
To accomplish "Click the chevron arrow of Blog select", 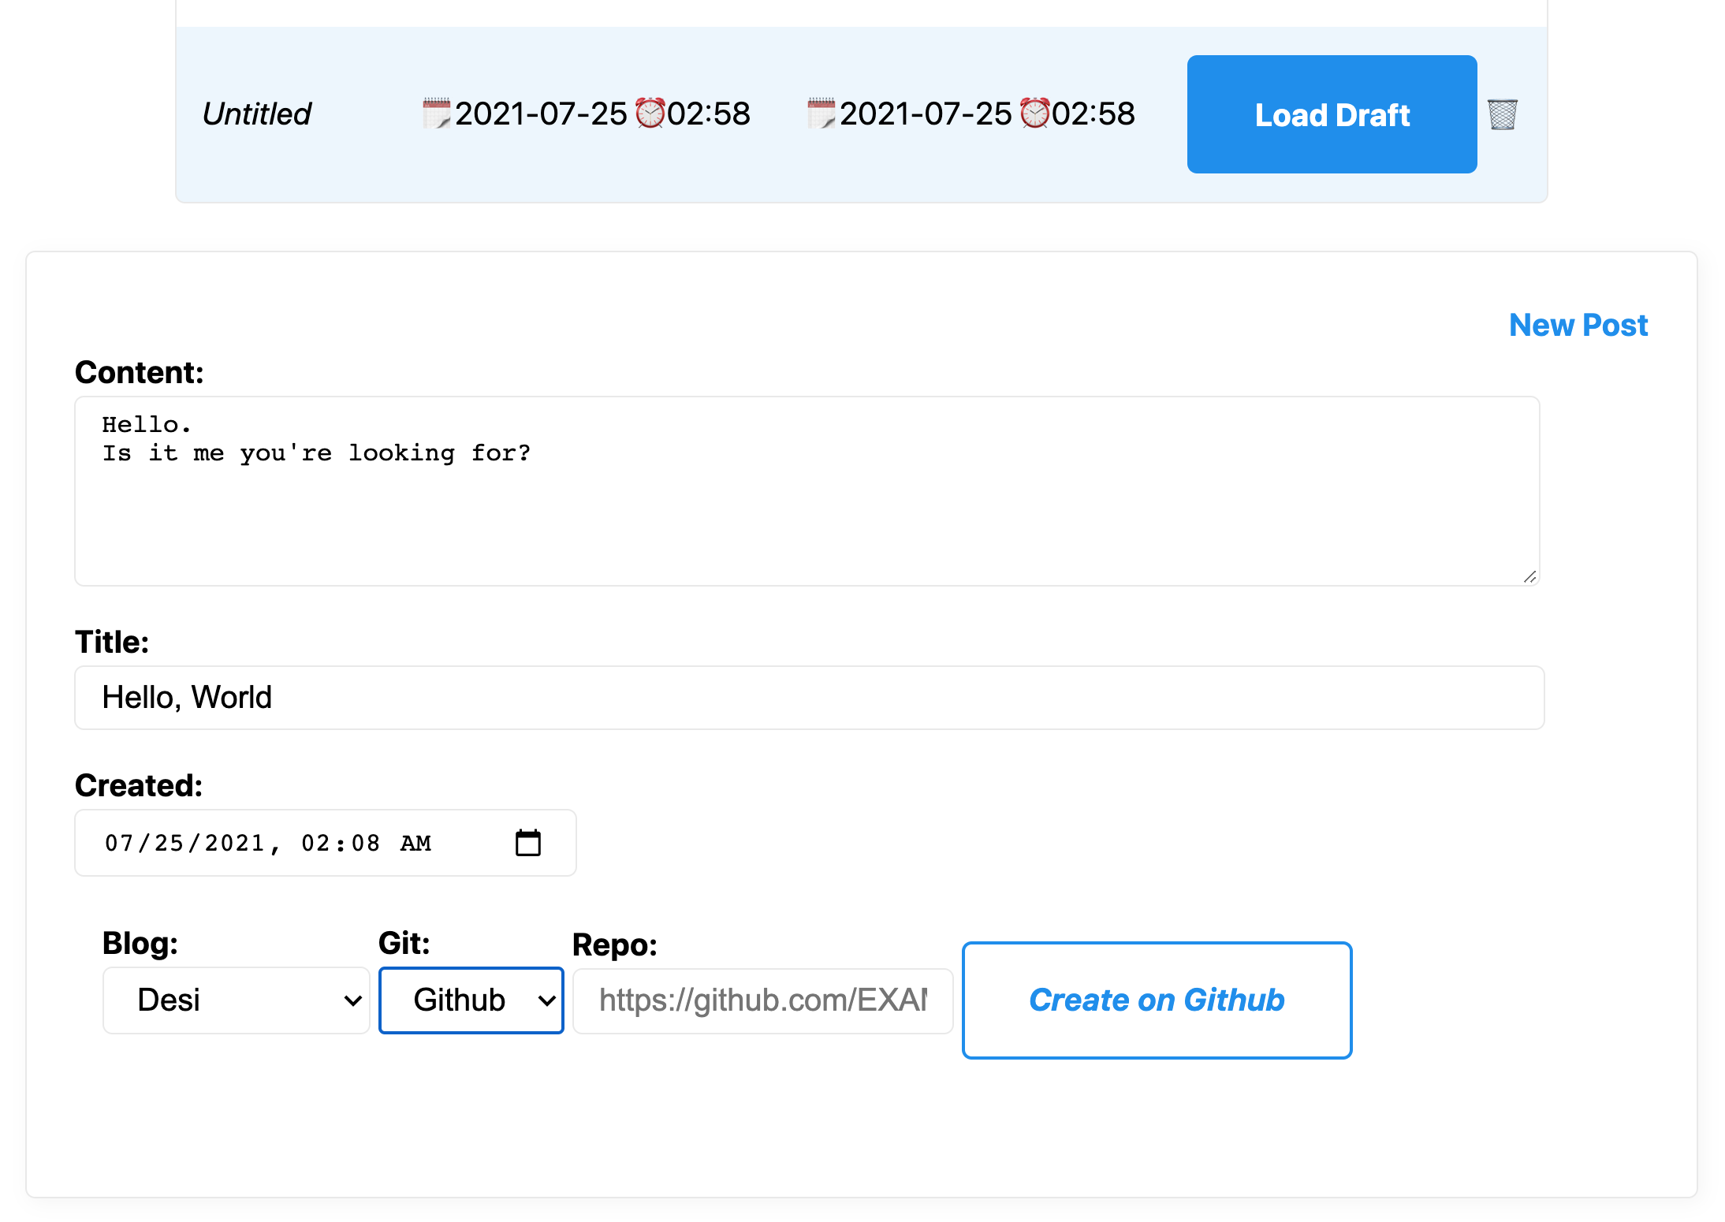I will click(x=352, y=1000).
